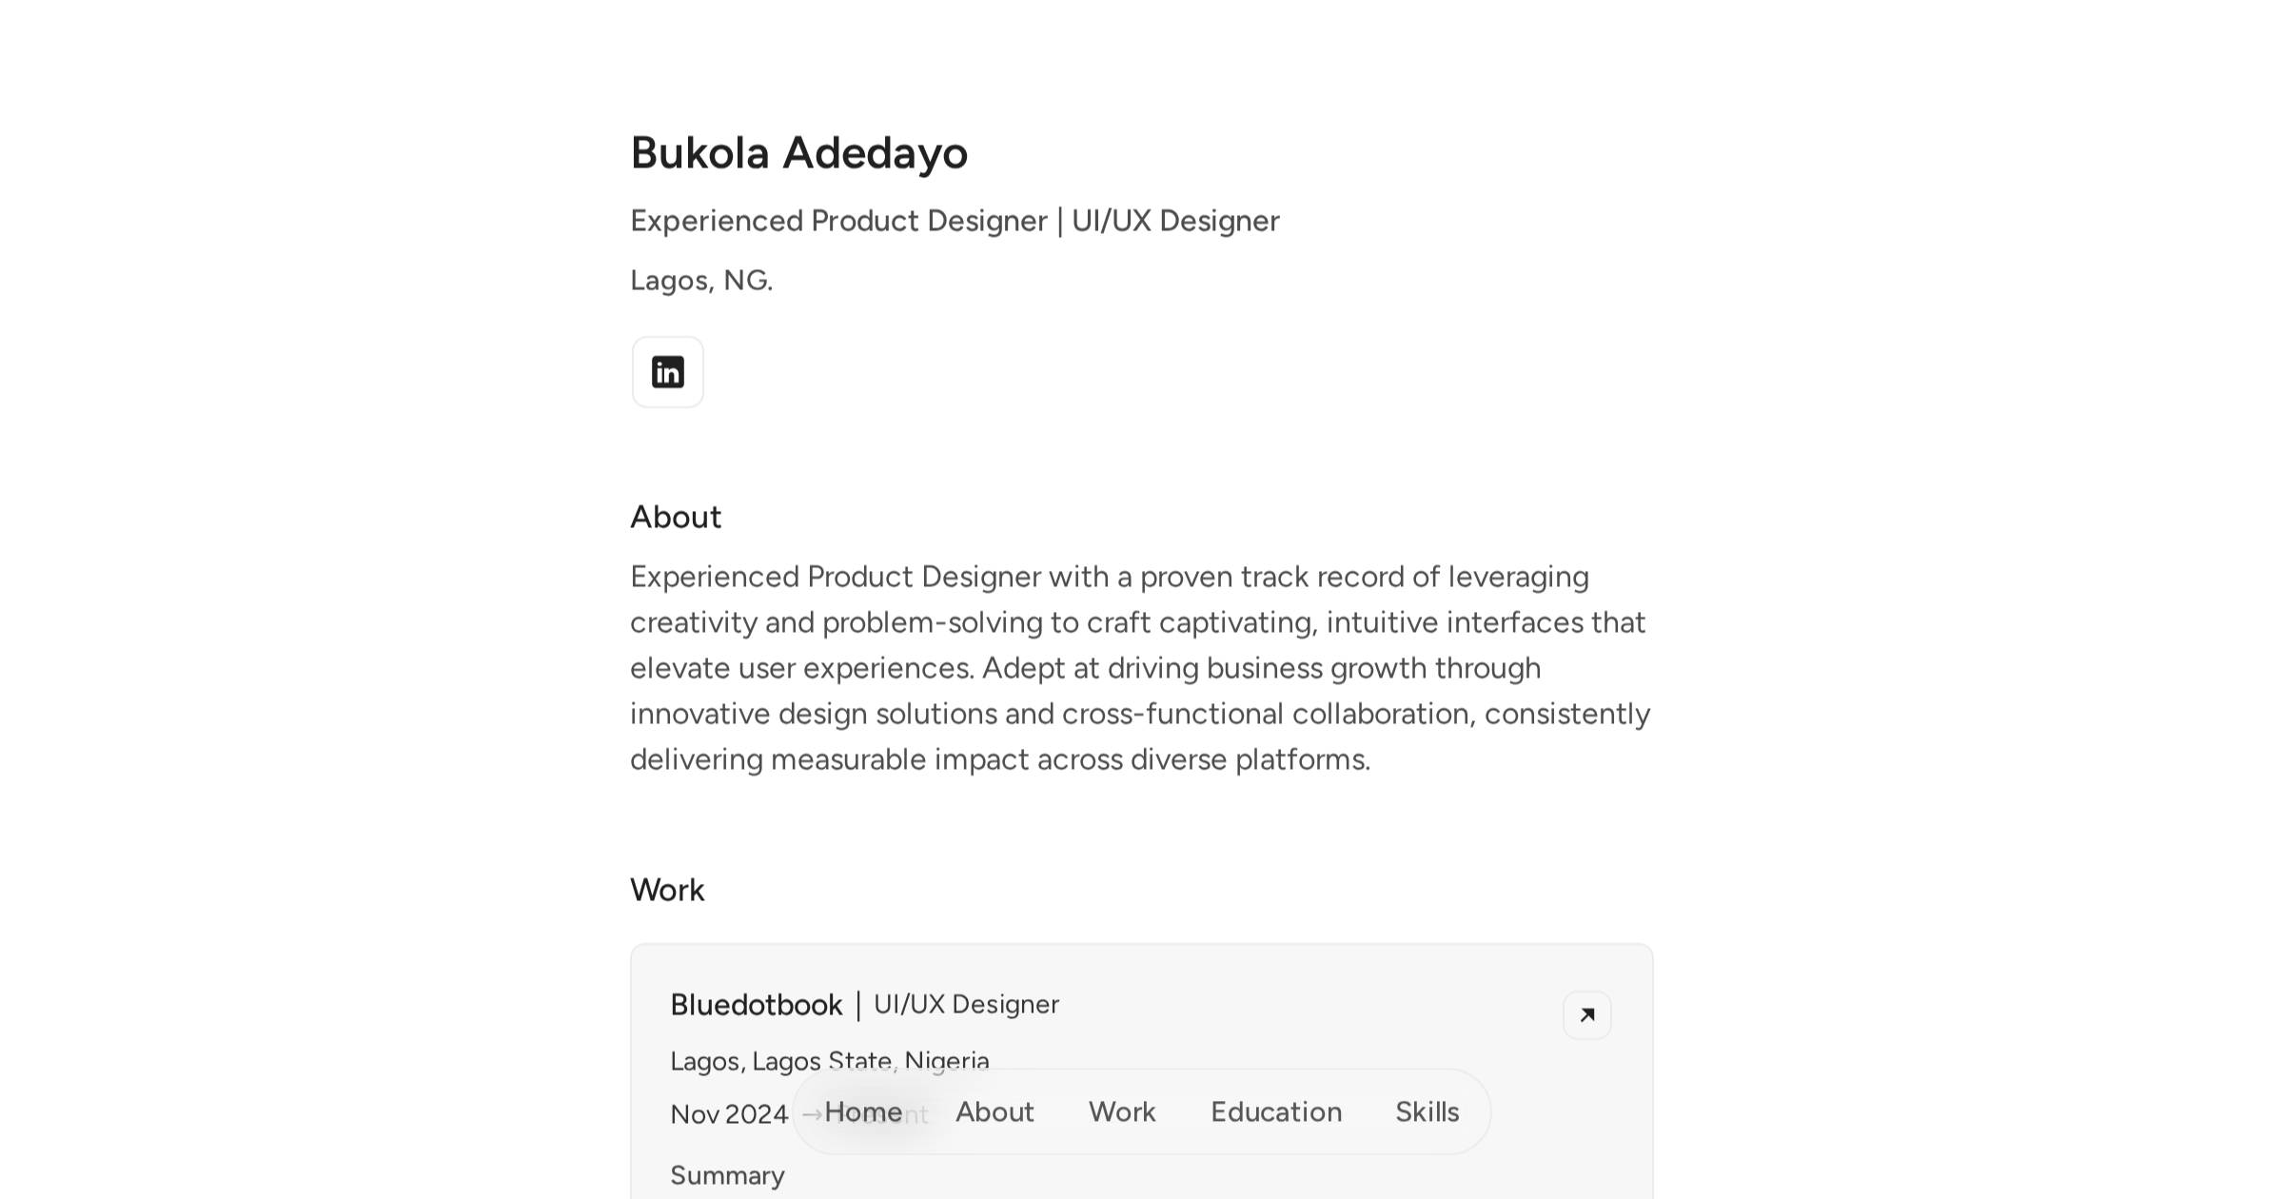Viewport: 2284px width, 1199px height.
Task: Click the Bluedotbook company name link
Action: [756, 1004]
